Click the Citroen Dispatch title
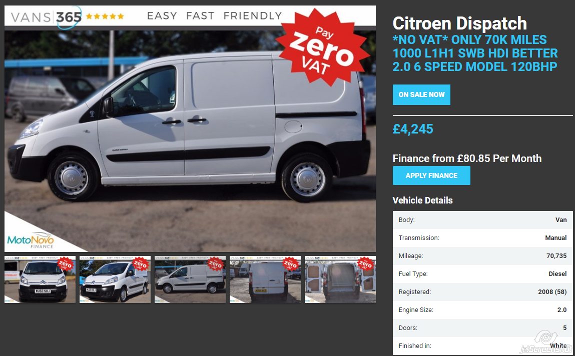This screenshot has width=575, height=356. (459, 23)
